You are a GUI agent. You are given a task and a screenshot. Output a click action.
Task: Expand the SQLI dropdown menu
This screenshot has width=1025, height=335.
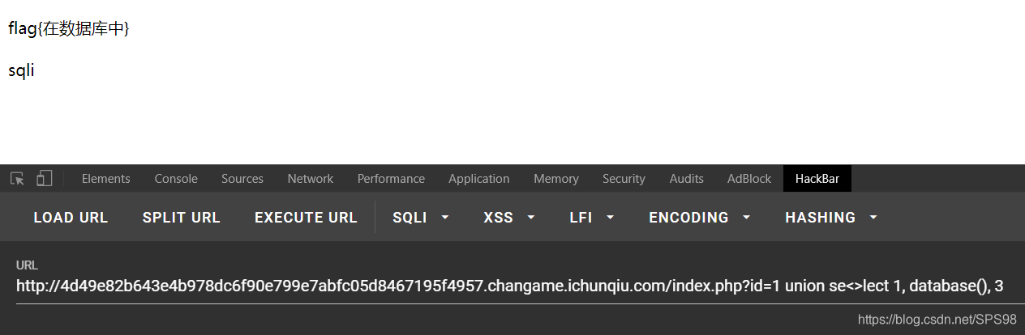coord(421,217)
